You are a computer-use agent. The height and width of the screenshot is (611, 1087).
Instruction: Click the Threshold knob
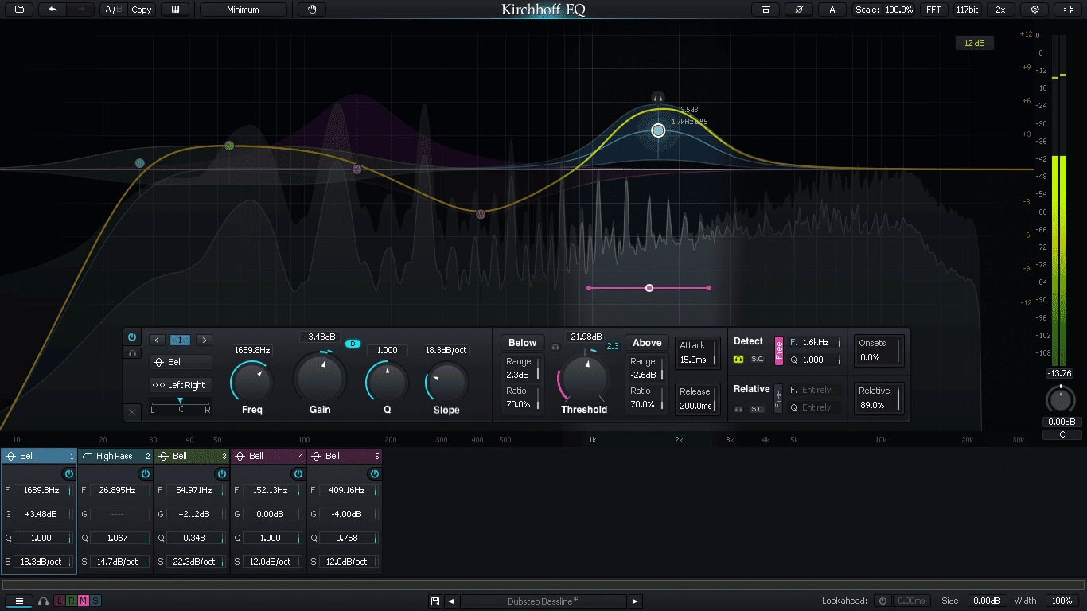585,377
